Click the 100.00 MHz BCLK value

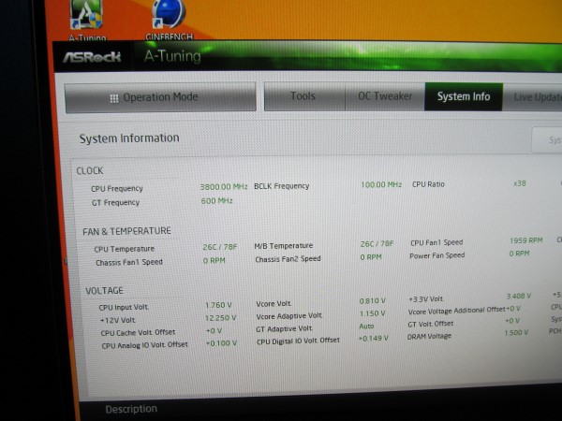(381, 184)
